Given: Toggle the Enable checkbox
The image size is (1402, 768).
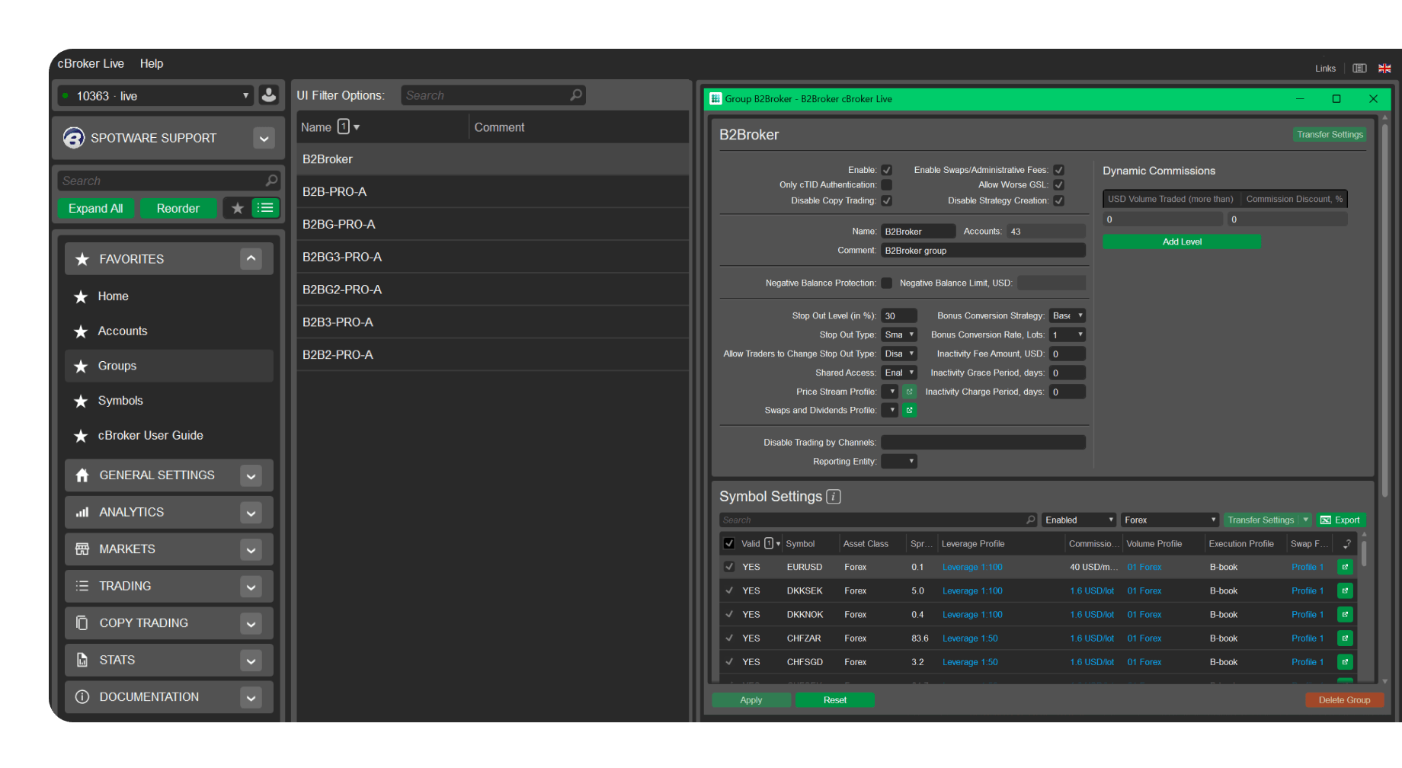Looking at the screenshot, I should pos(886,170).
